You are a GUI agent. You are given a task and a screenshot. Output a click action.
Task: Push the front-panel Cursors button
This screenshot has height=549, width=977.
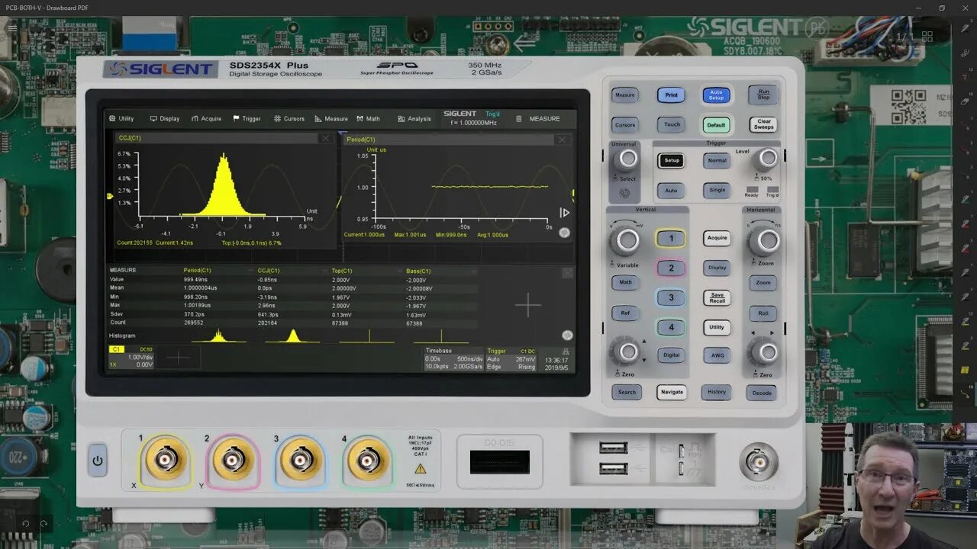[x=625, y=125]
